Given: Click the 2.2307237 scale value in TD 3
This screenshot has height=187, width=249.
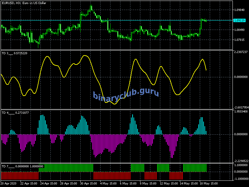Looking at the screenshot, I should coord(241,52).
